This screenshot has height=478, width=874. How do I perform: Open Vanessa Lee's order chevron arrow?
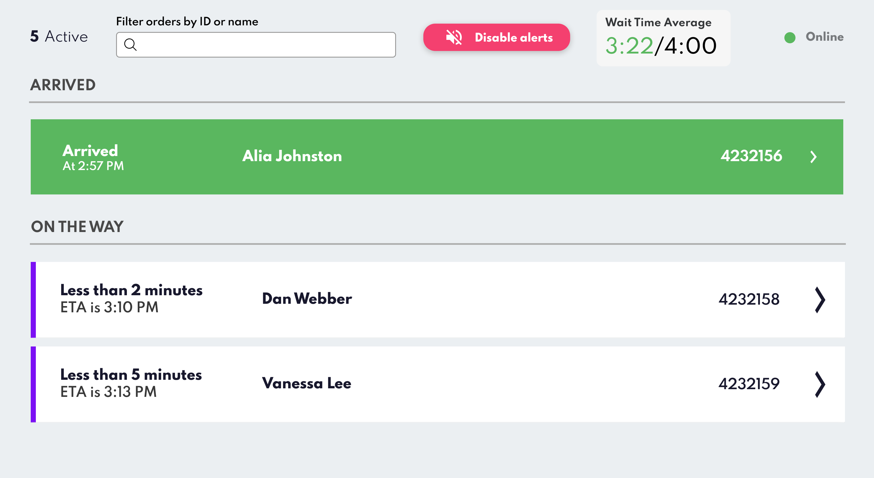[820, 384]
